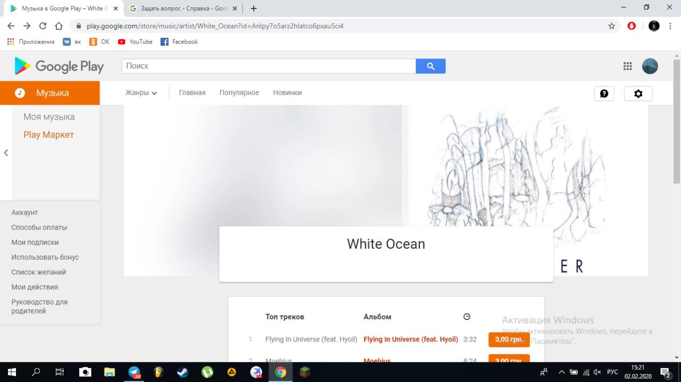
Task: Click the Музыка section header
Action: (49, 93)
